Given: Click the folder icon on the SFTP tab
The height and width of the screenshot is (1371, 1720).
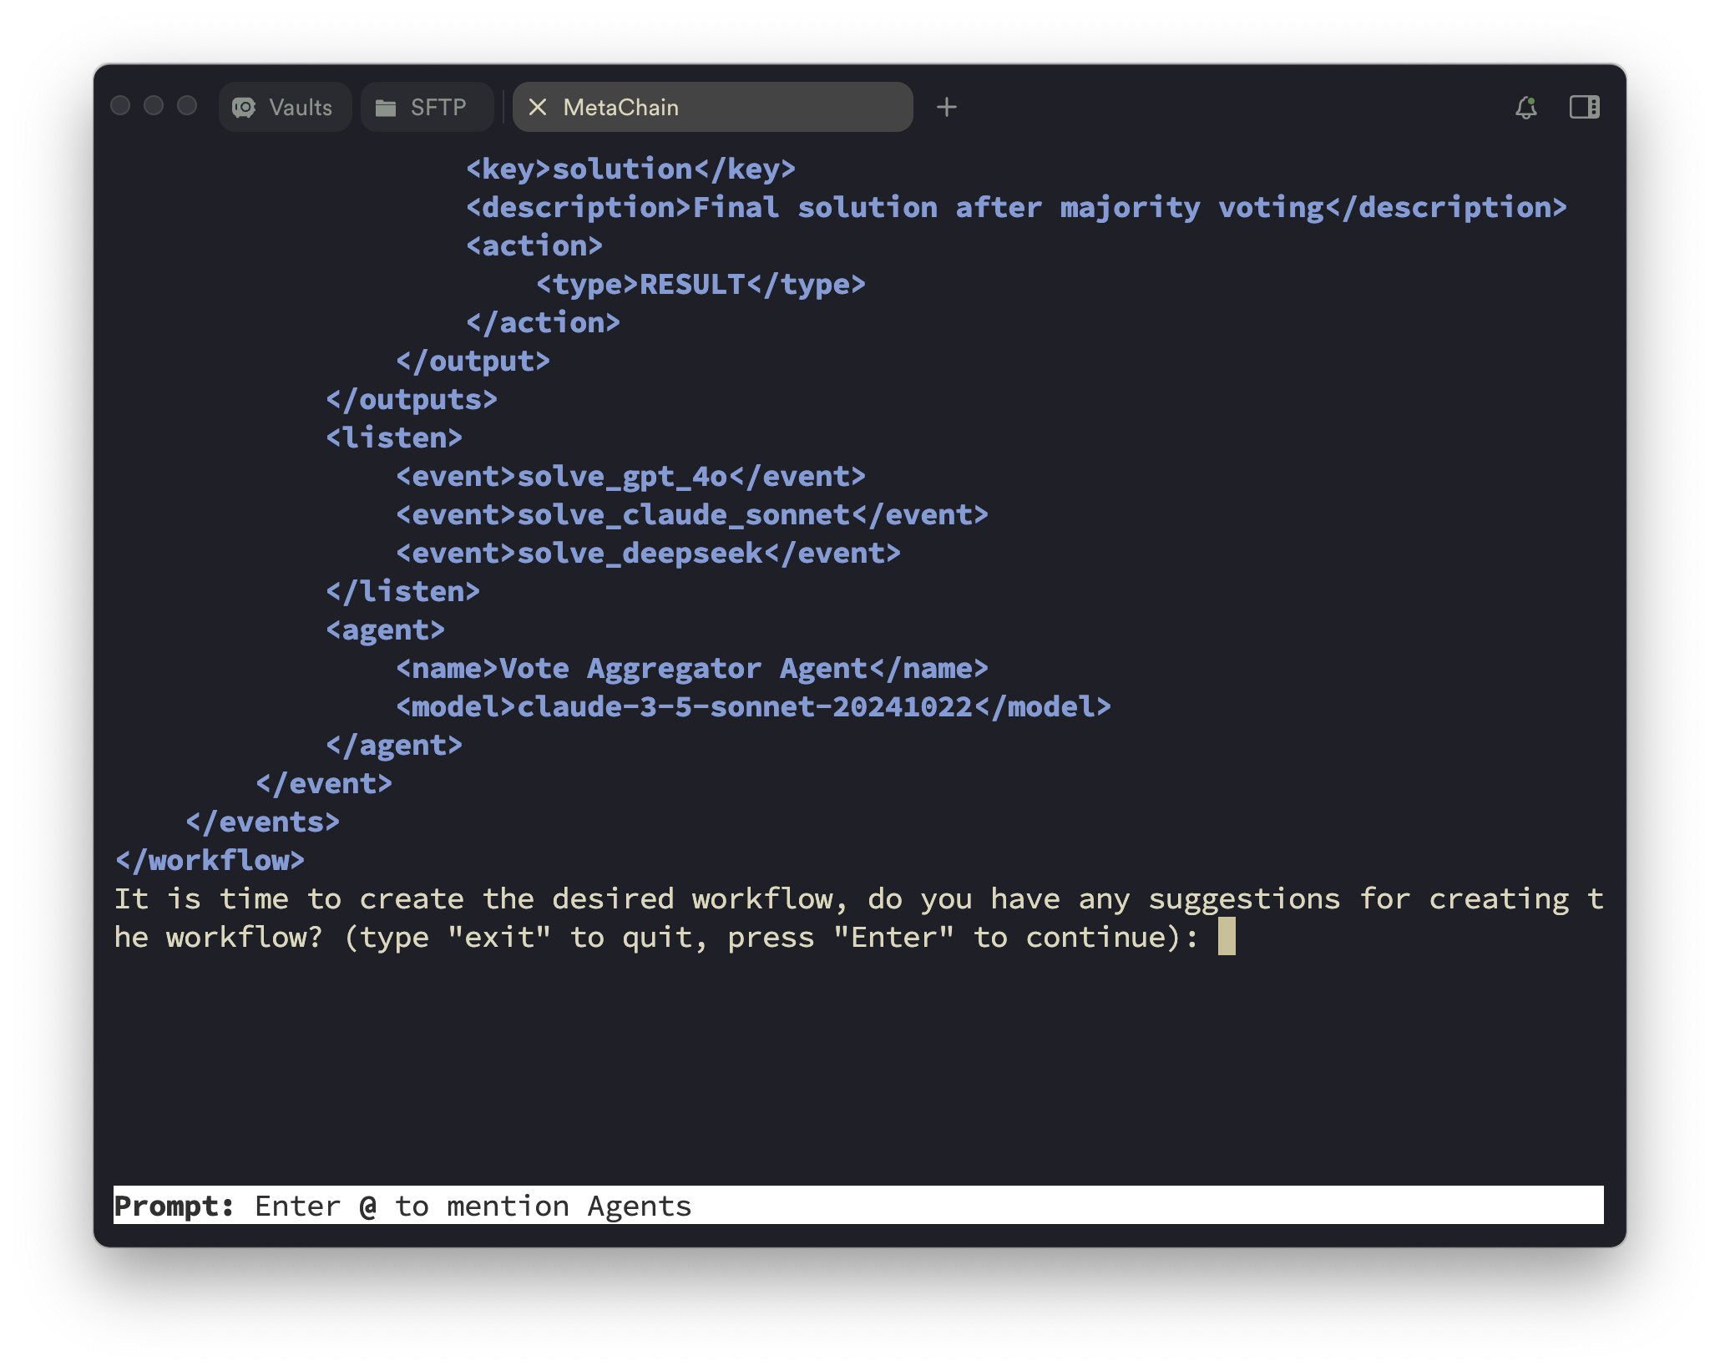Looking at the screenshot, I should [x=386, y=106].
